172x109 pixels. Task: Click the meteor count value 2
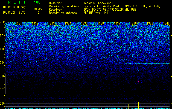(x=39, y=13)
